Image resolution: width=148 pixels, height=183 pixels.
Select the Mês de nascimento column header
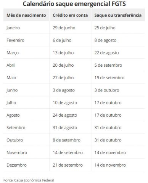click(26, 15)
